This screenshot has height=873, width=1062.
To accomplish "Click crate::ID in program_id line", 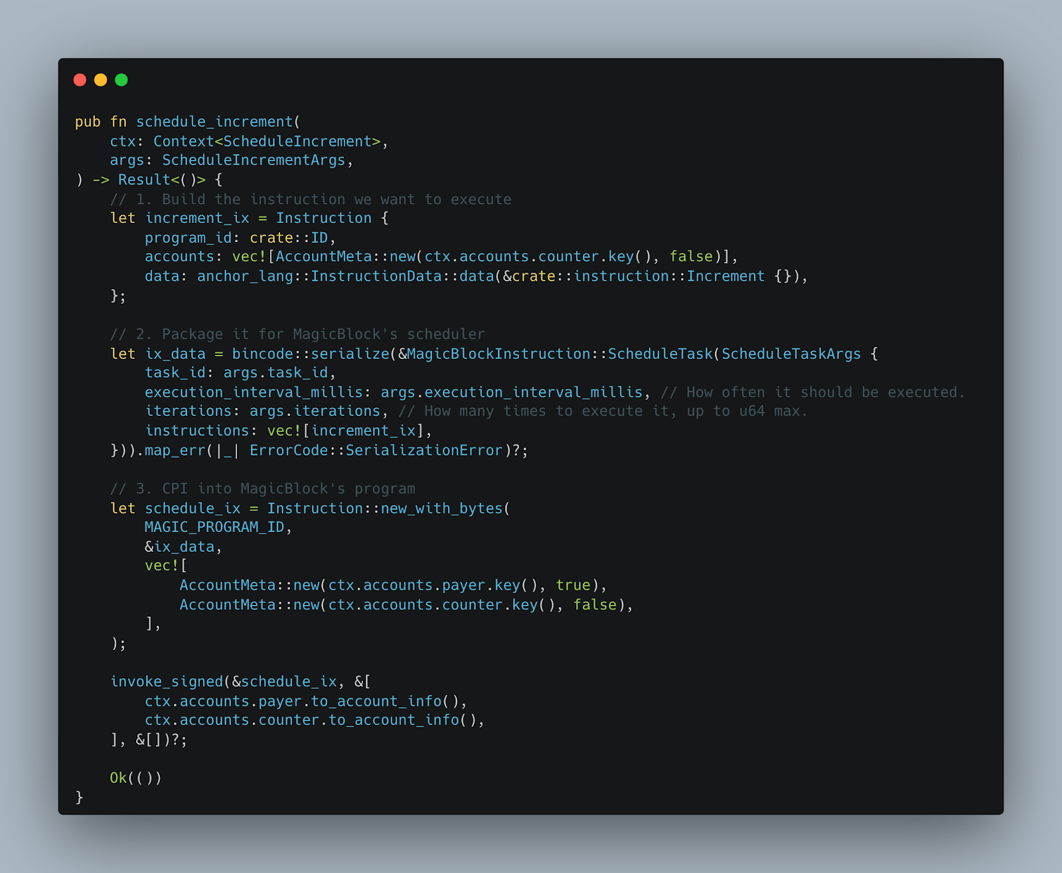I will pyautogui.click(x=289, y=237).
